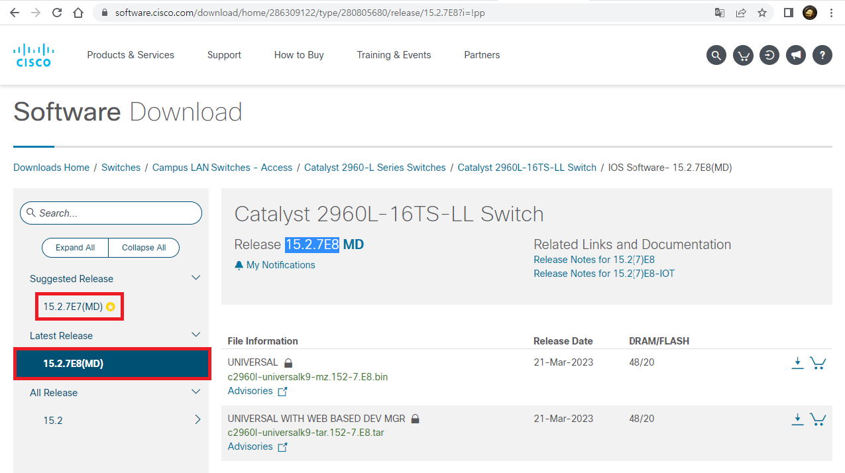Open the feedback megaphone icon
Image resolution: width=845 pixels, height=473 pixels.
coord(796,55)
